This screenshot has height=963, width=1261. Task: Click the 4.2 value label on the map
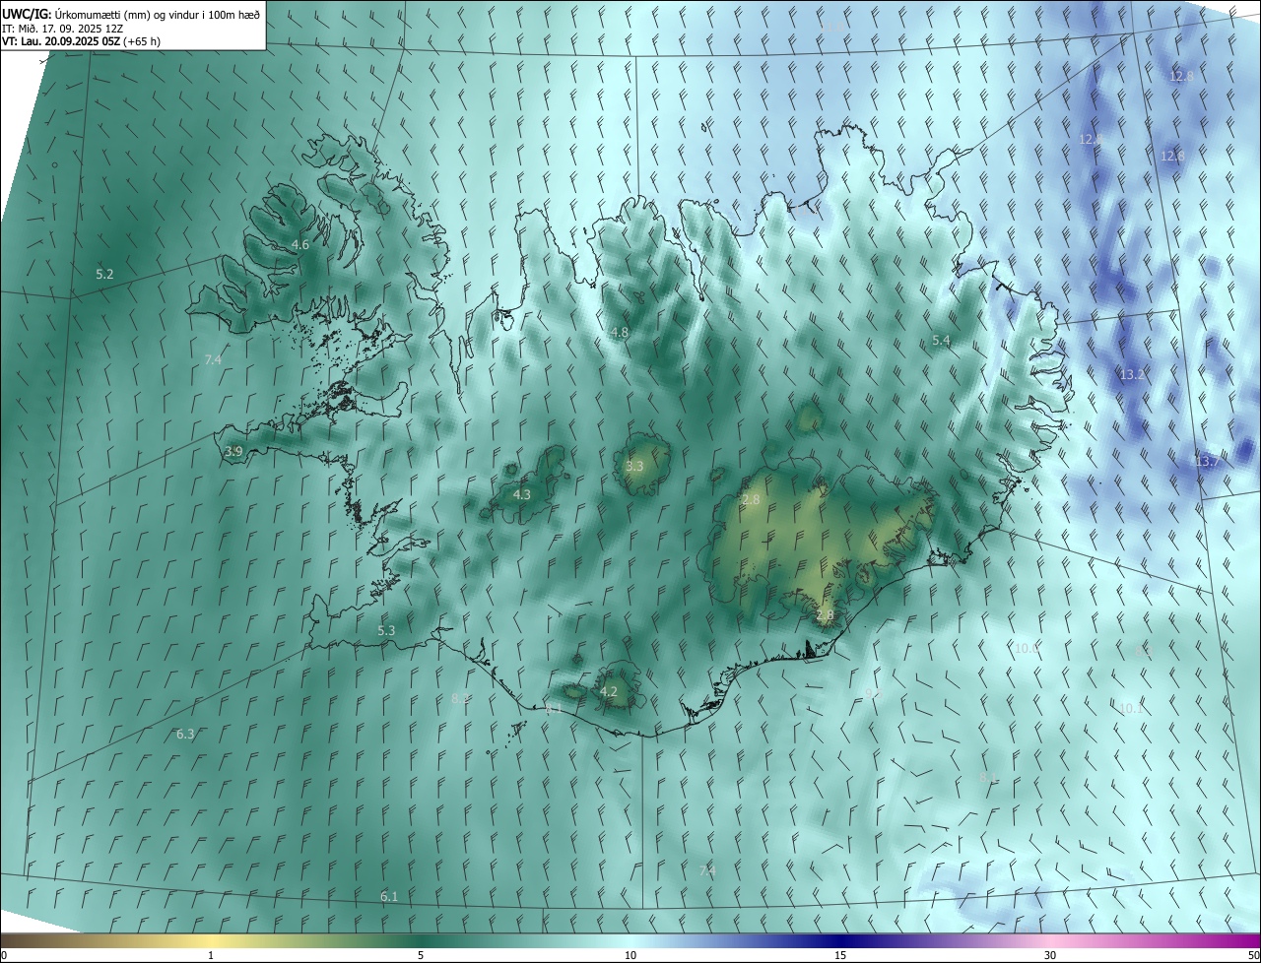click(609, 691)
